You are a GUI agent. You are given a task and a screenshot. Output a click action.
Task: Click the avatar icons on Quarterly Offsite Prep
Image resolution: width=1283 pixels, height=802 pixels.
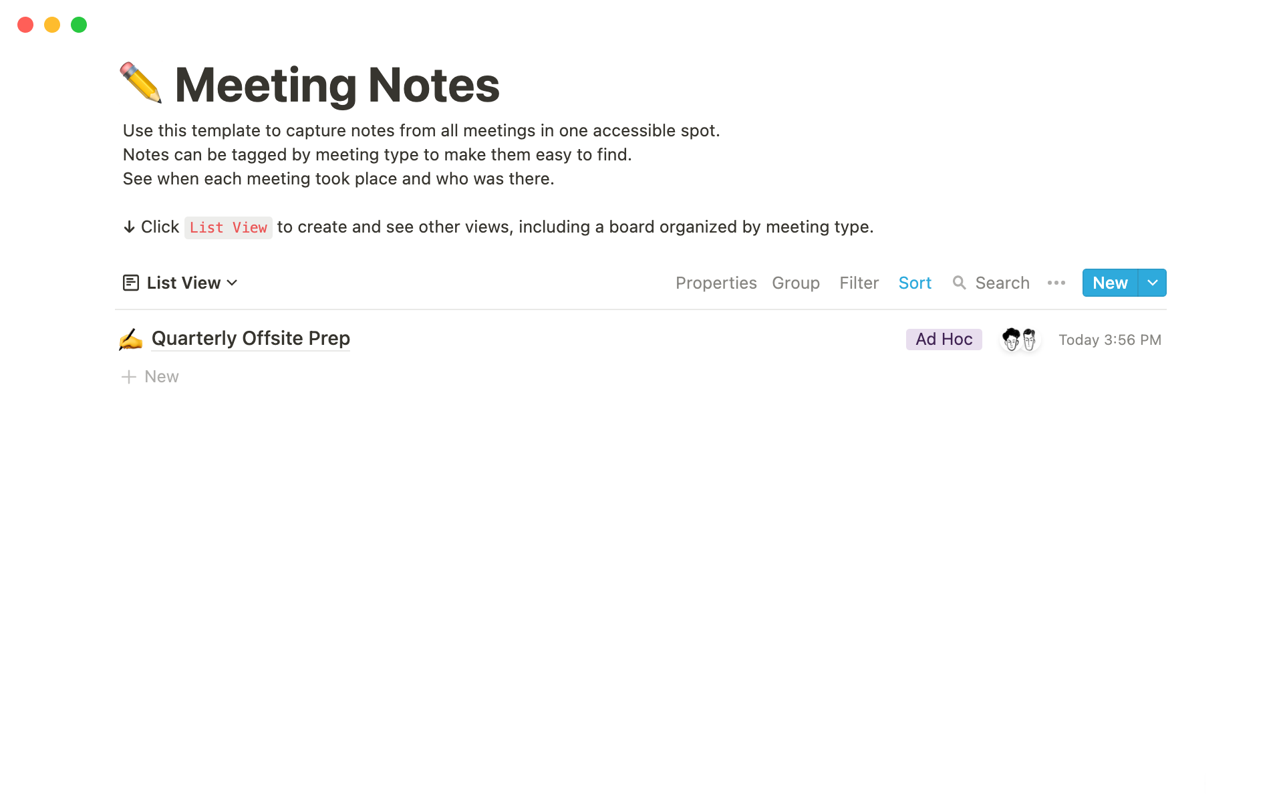coord(1018,339)
